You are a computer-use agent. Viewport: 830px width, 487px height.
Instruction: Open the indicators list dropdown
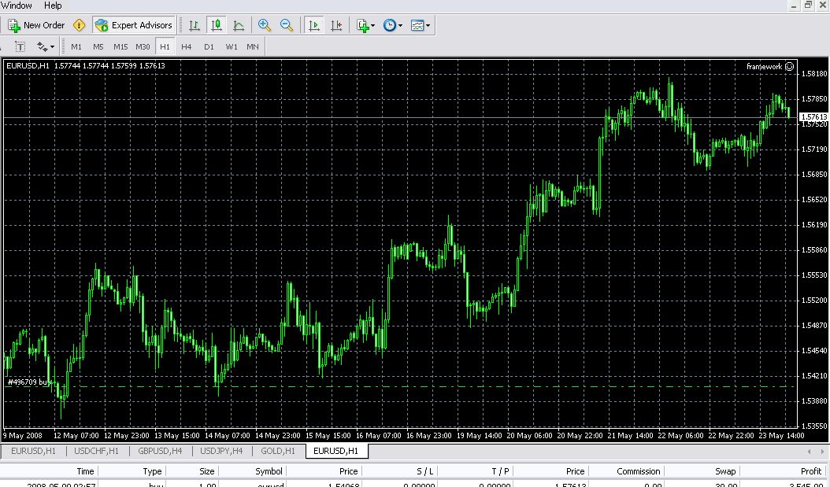click(365, 25)
